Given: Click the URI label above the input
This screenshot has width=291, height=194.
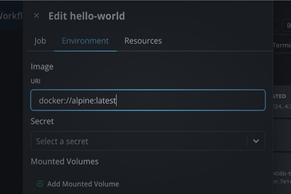Looking at the screenshot, I should [35, 81].
